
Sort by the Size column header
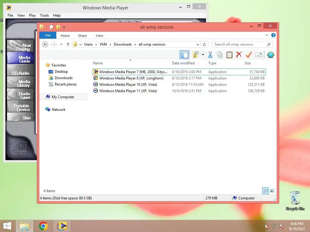tap(255, 63)
